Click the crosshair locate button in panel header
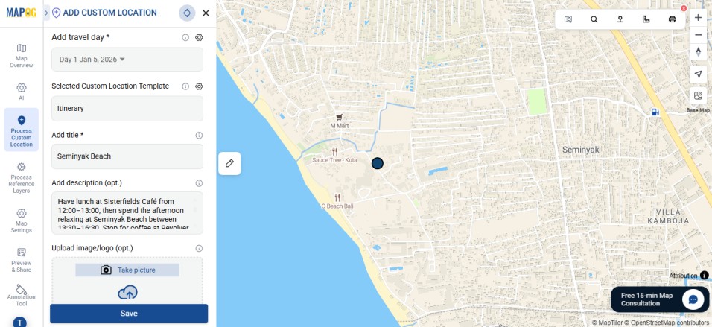The width and height of the screenshot is (712, 327). coord(187,13)
